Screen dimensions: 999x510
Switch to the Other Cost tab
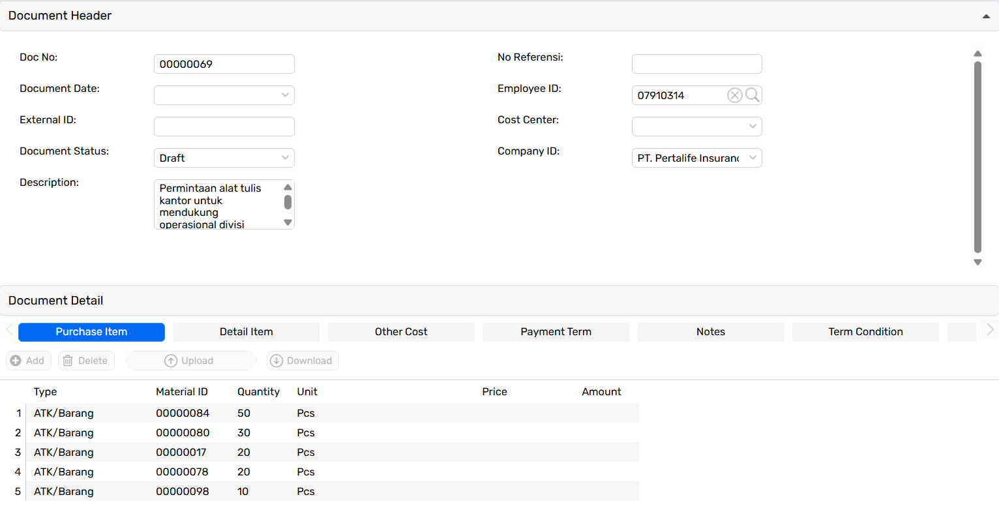click(401, 332)
